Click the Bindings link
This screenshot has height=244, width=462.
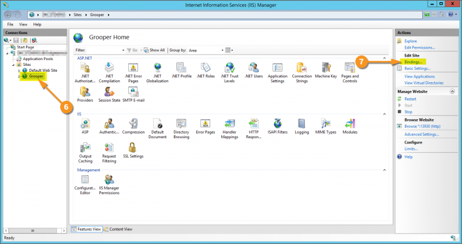[x=413, y=62]
